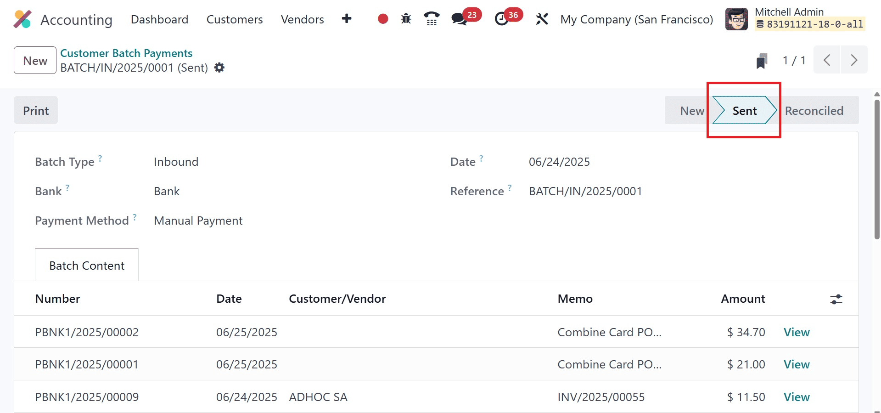The height and width of the screenshot is (413, 881).
Task: Open the wrench and screwdriver tools icon
Action: tap(542, 19)
